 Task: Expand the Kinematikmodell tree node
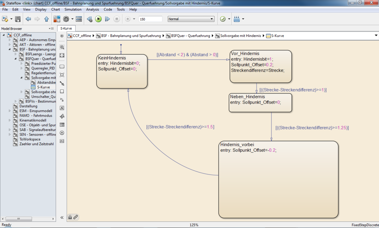tap(10, 120)
